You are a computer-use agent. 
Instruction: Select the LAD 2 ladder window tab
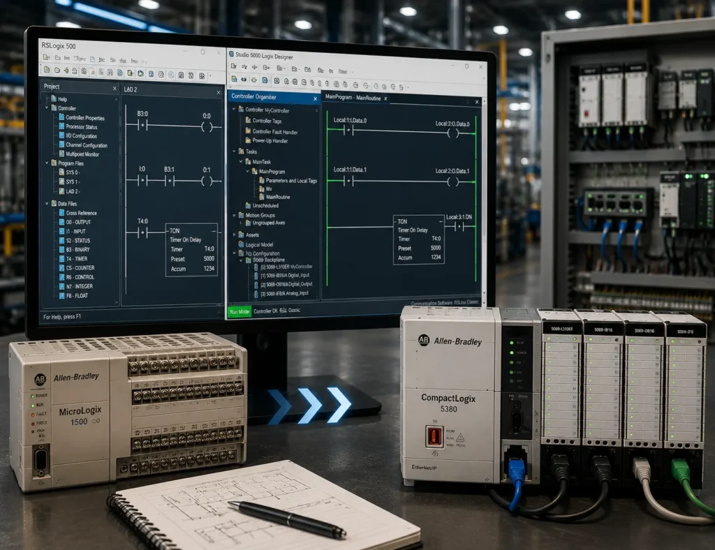(x=131, y=89)
